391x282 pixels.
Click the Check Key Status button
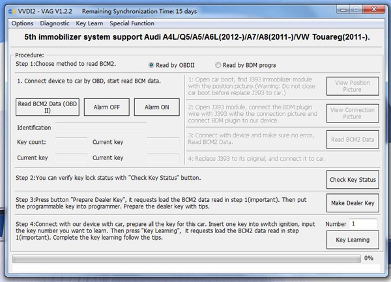(x=353, y=180)
